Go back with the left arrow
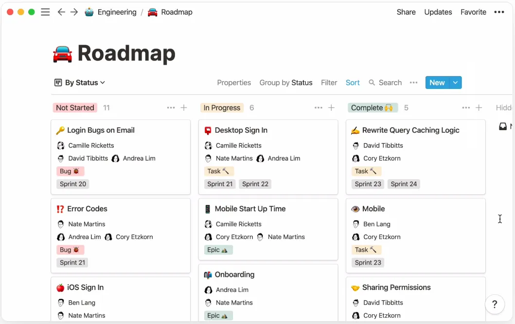Image resolution: width=515 pixels, height=324 pixels. [x=61, y=12]
